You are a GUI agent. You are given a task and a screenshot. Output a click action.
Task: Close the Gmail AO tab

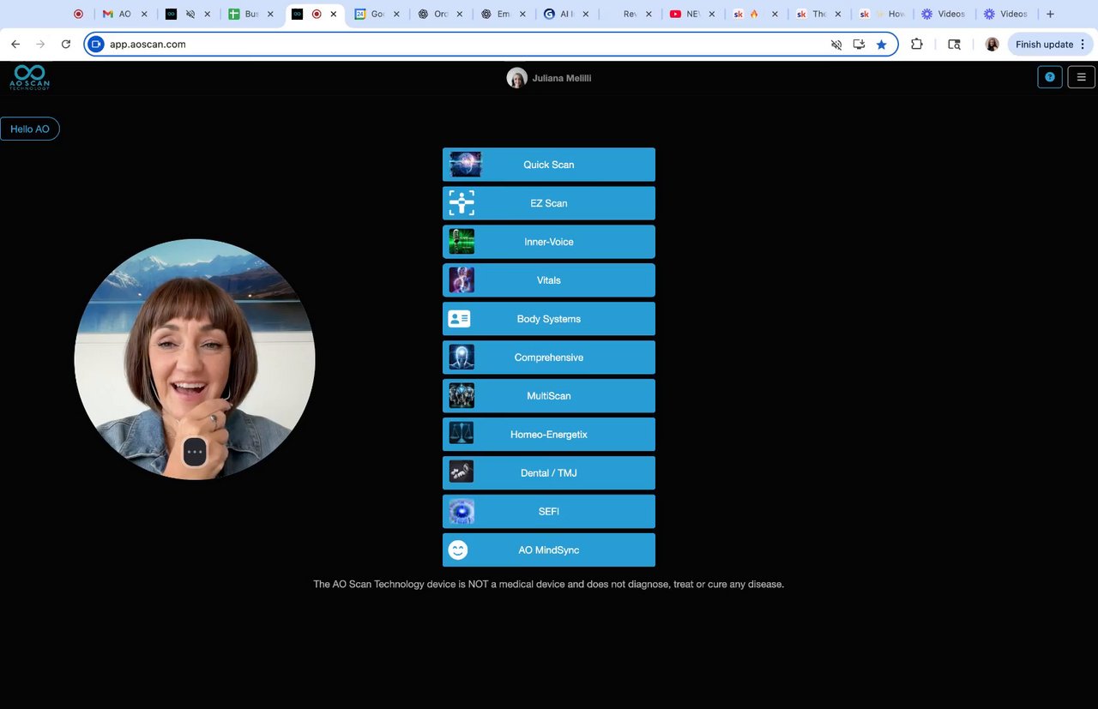[144, 14]
